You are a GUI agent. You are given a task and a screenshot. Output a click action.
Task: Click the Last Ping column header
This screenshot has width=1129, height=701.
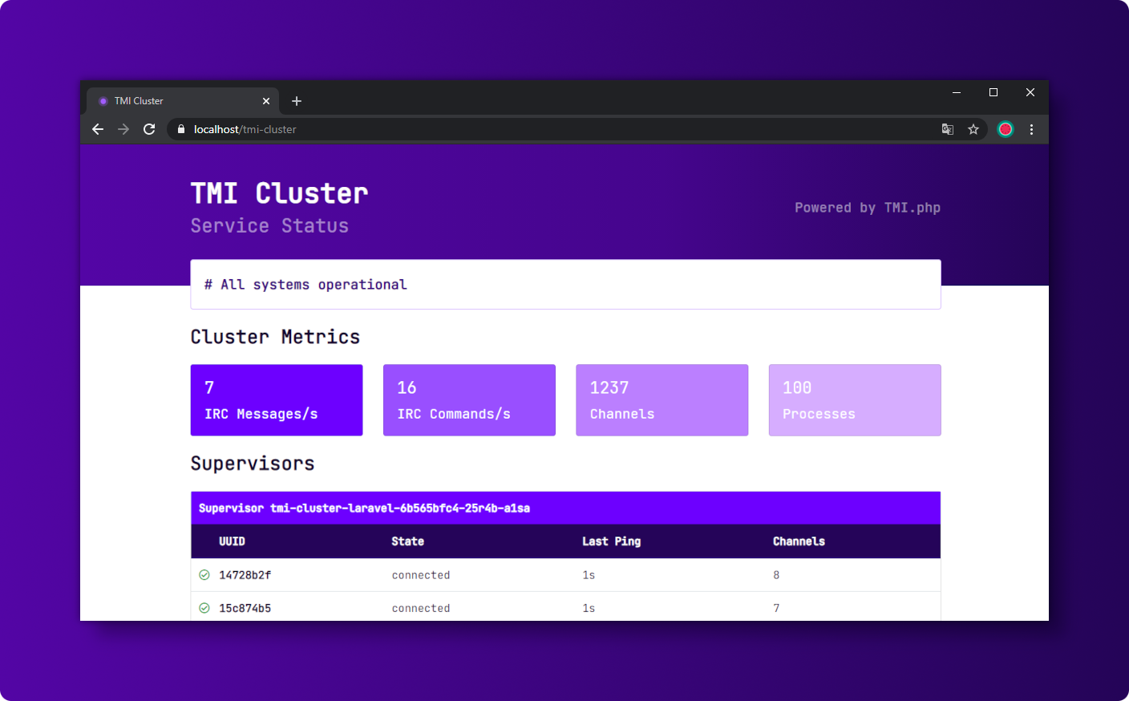coord(611,541)
